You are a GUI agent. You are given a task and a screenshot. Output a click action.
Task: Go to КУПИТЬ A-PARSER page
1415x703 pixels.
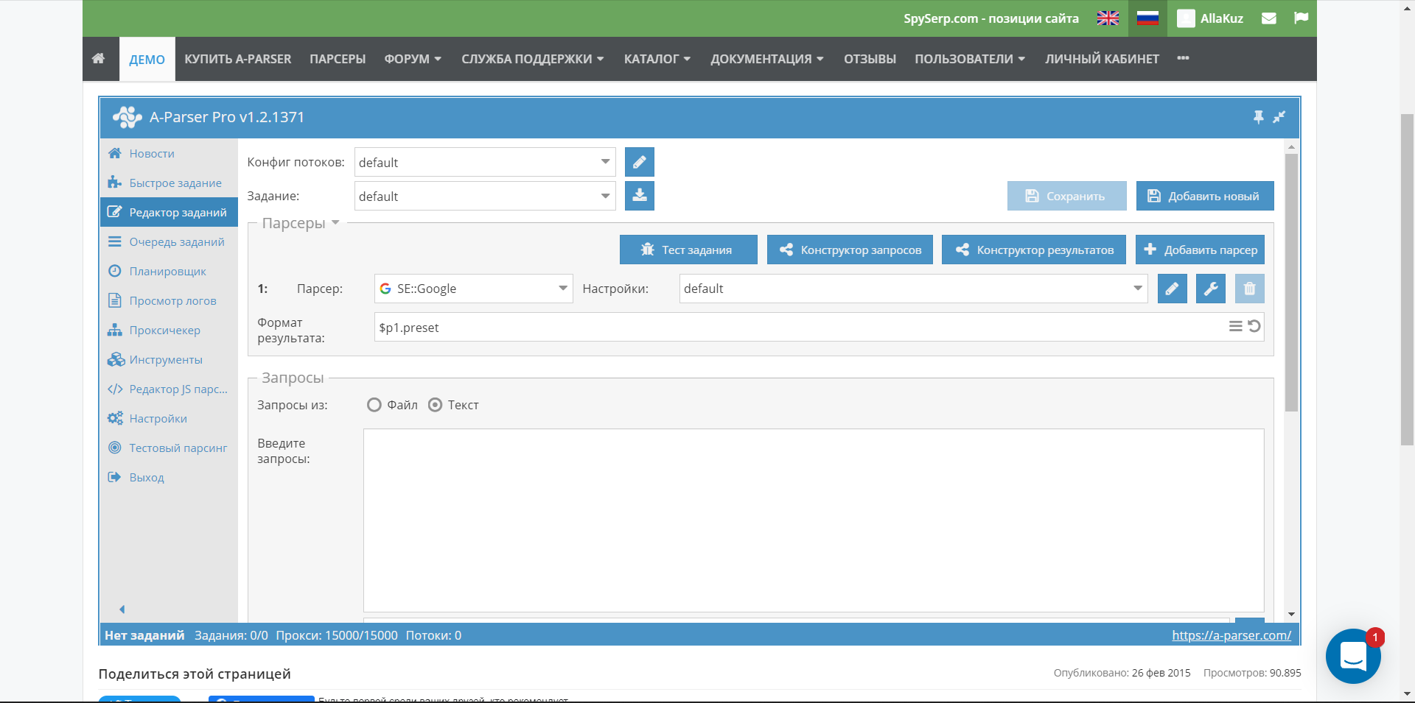coord(238,59)
